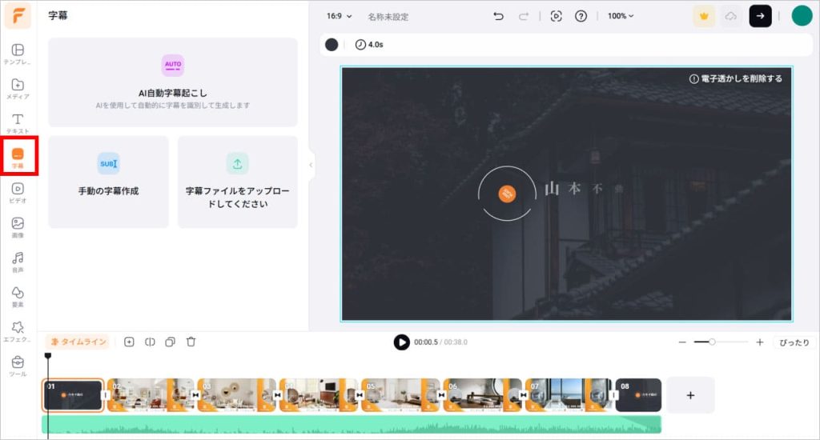Open the 100% zoom level dropdown
This screenshot has height=440, width=820.
tap(620, 16)
